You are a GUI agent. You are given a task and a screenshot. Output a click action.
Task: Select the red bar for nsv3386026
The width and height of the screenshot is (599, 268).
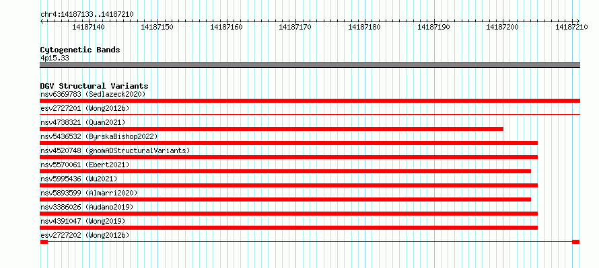[289, 214]
